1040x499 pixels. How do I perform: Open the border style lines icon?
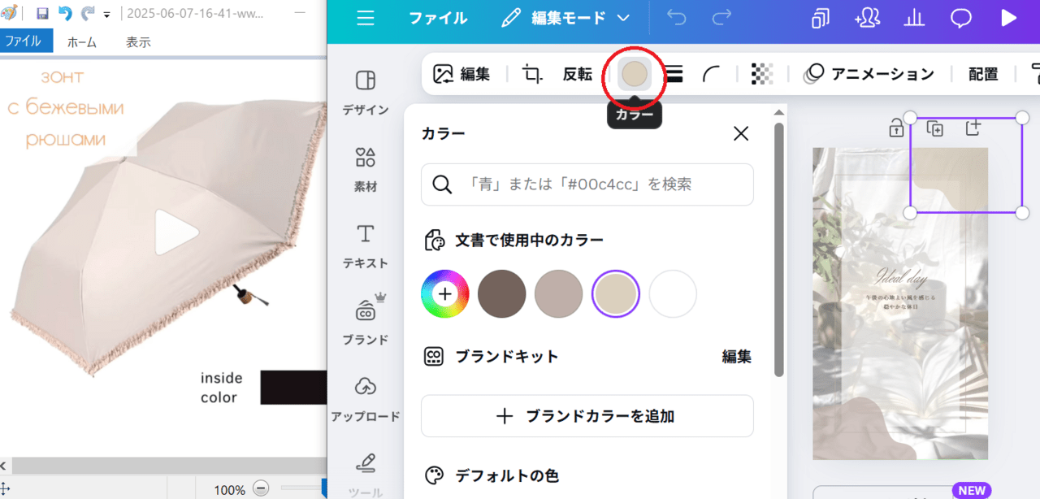tap(674, 74)
